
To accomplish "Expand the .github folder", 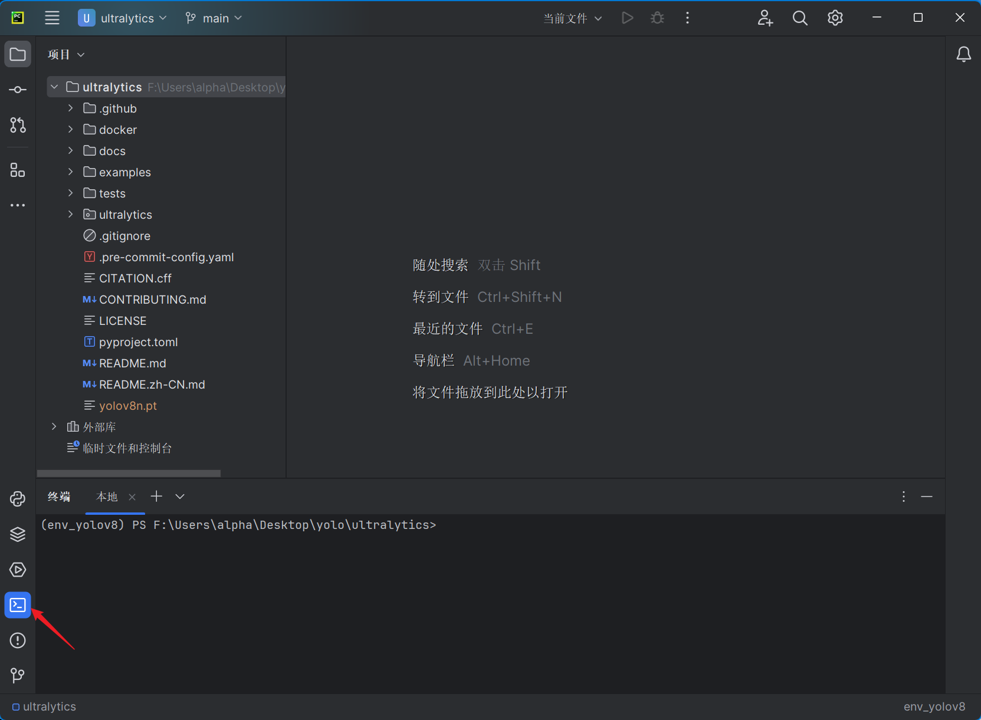I will pos(71,109).
